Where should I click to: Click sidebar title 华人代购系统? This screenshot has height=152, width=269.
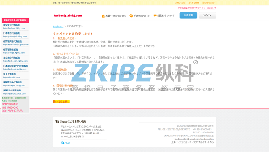[9, 74]
